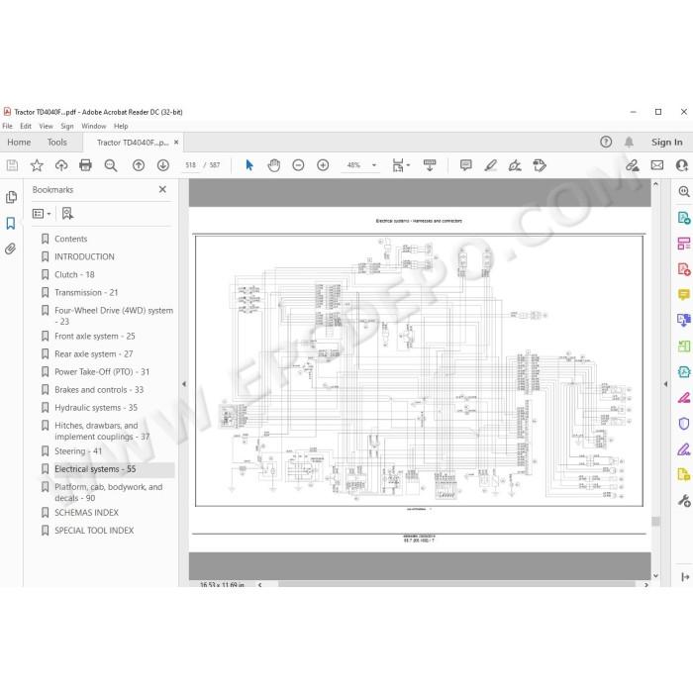The height and width of the screenshot is (693, 693).
Task: Collapse the right tools pane arrow
Action: 665,384
